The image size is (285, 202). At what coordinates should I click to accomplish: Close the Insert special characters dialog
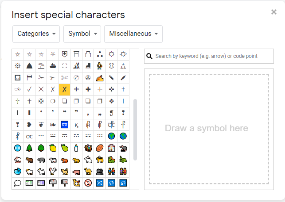[x=273, y=12]
